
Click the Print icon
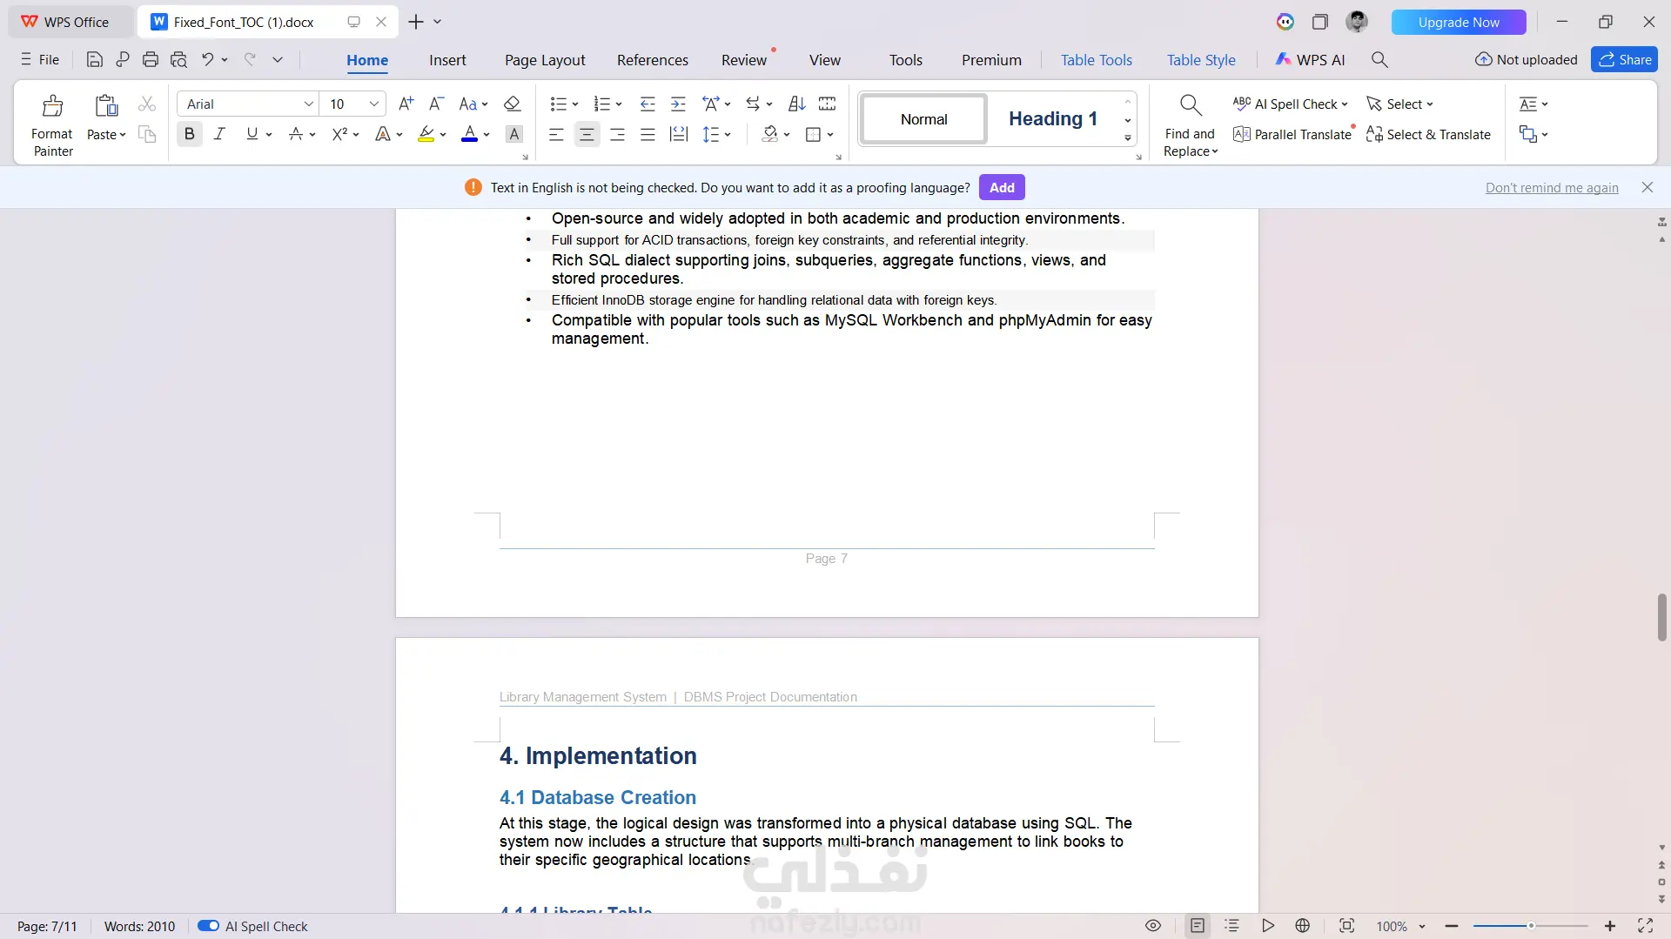[x=151, y=60]
